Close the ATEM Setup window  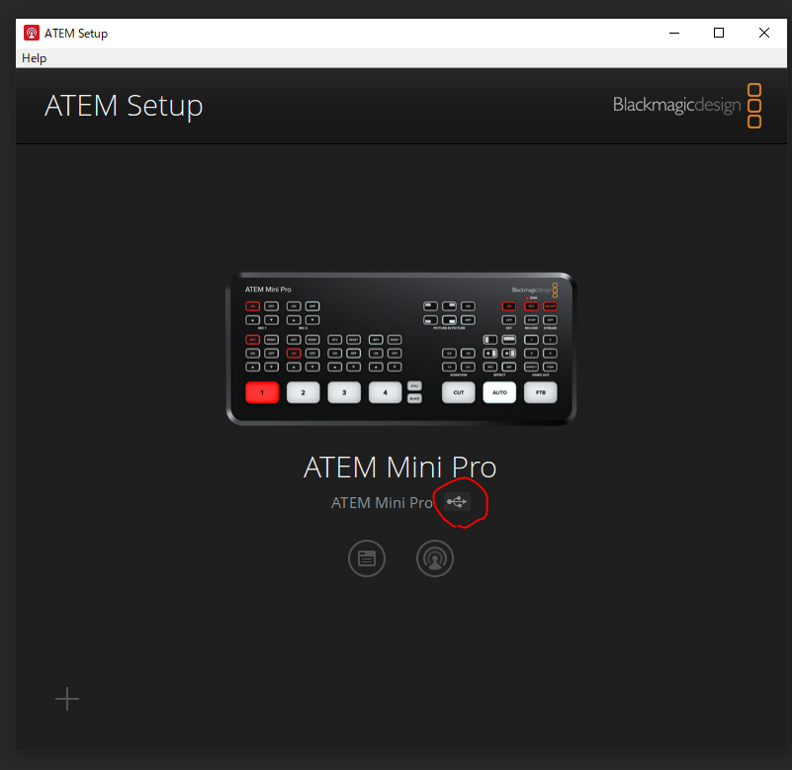pyautogui.click(x=764, y=34)
